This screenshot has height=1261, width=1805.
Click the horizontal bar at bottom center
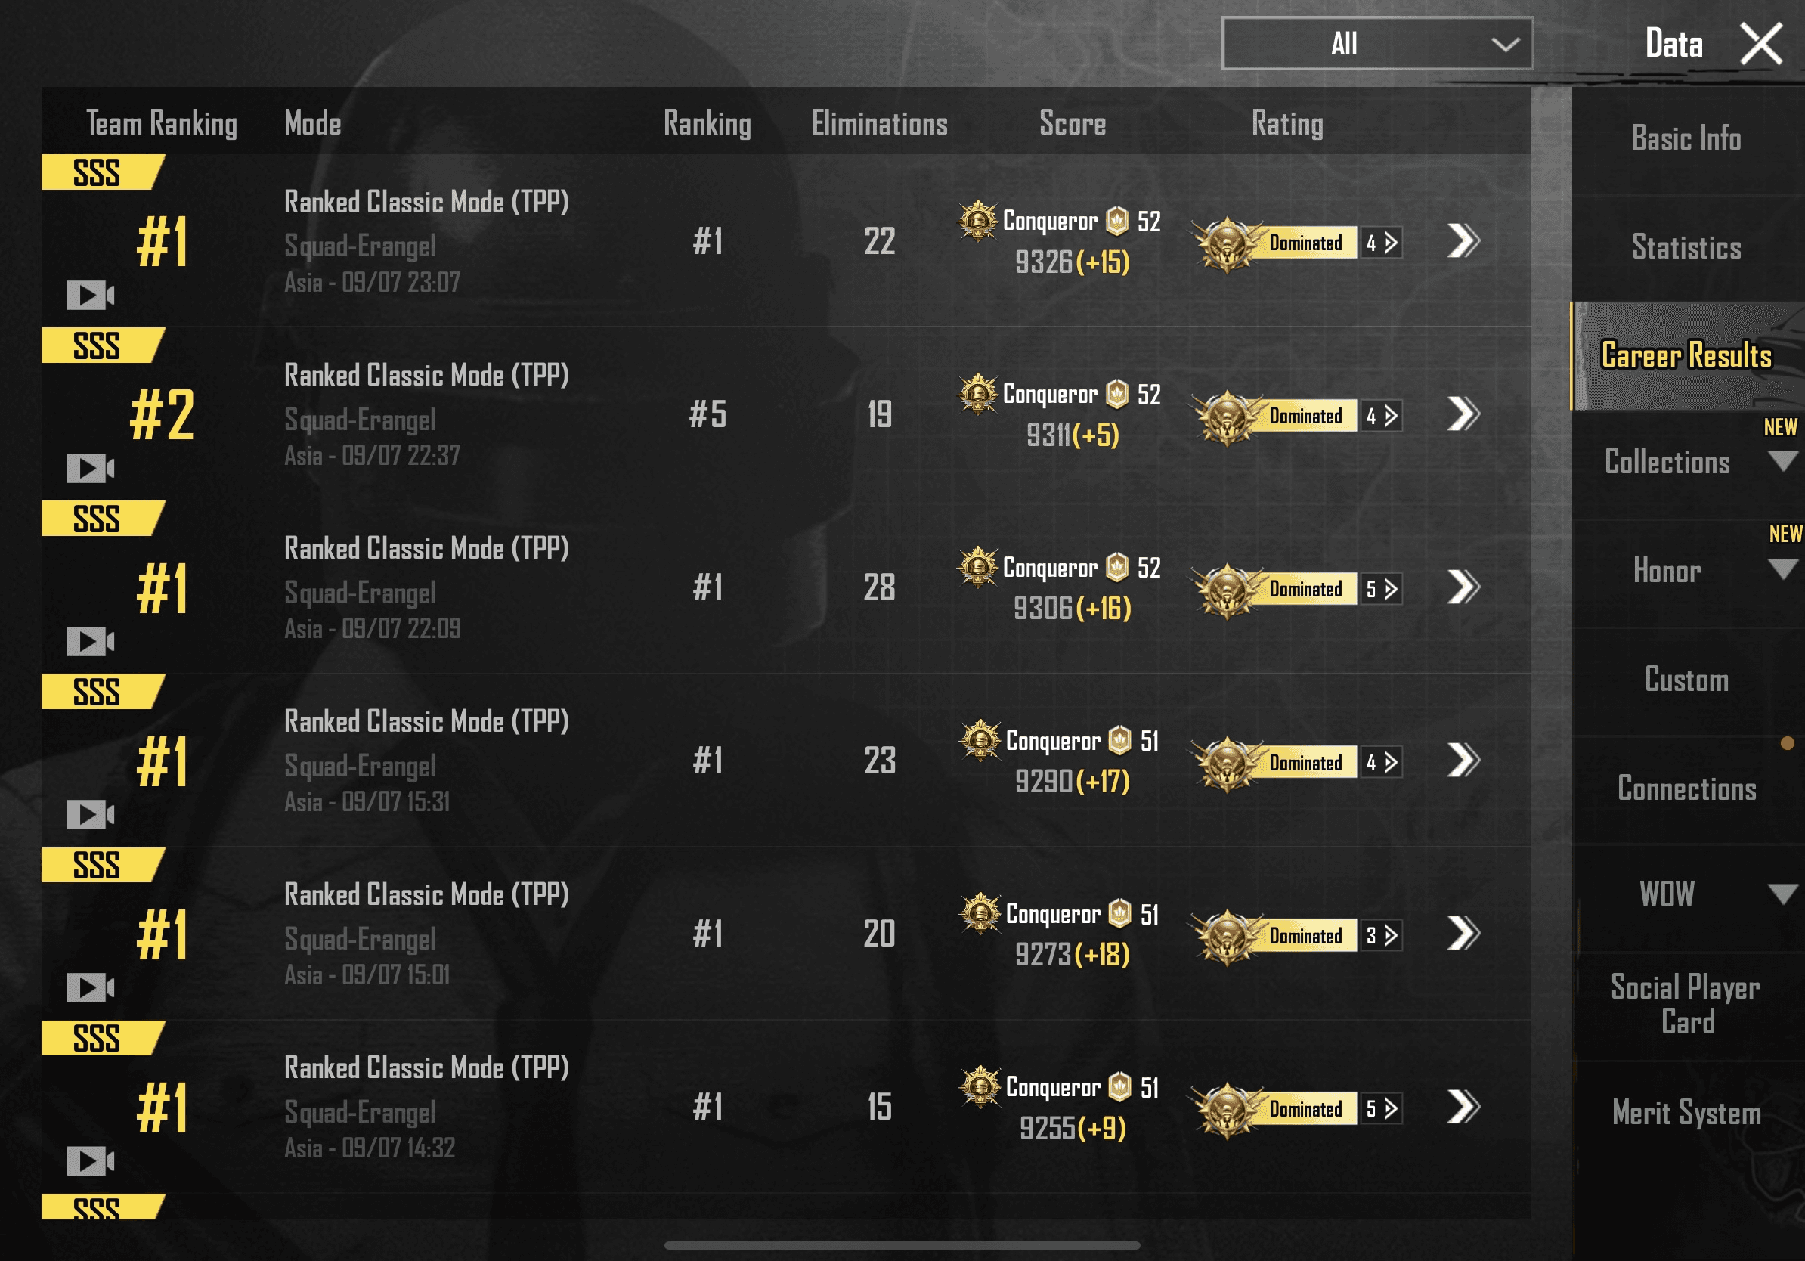pos(902,1245)
